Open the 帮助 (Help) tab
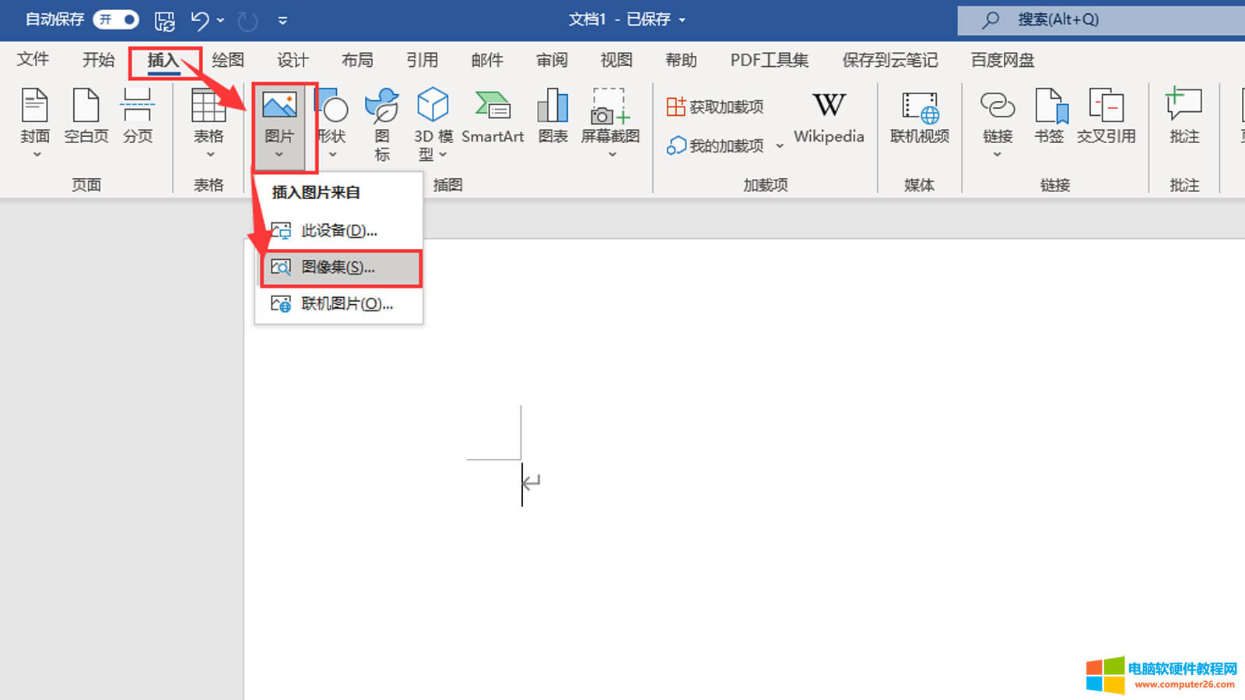Image resolution: width=1245 pixels, height=700 pixels. point(681,60)
